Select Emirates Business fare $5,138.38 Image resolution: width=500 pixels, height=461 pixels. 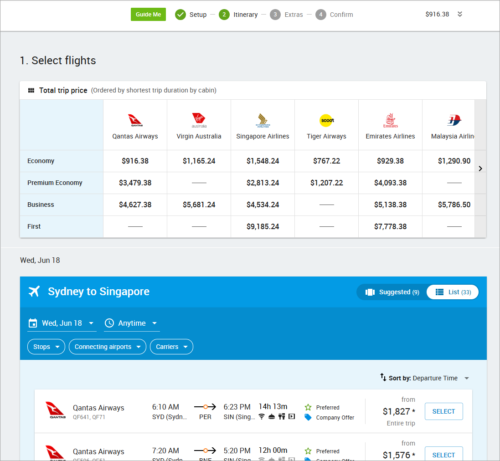click(x=390, y=205)
